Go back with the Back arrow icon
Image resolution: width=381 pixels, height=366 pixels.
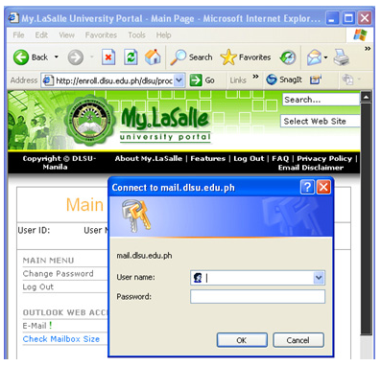point(21,57)
